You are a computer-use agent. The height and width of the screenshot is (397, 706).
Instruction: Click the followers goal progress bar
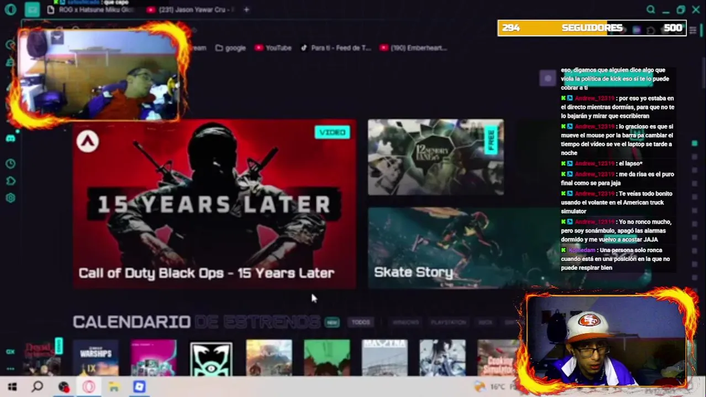(592, 28)
